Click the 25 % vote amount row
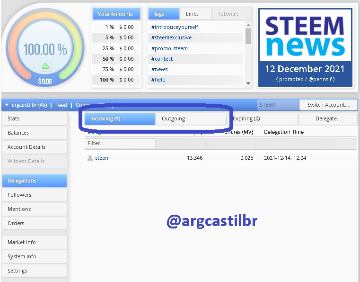The image size is (360, 282). click(116, 48)
